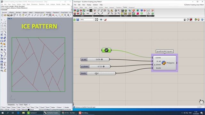
Task: Expand the Preview panel dropdown
Action: pos(146,16)
